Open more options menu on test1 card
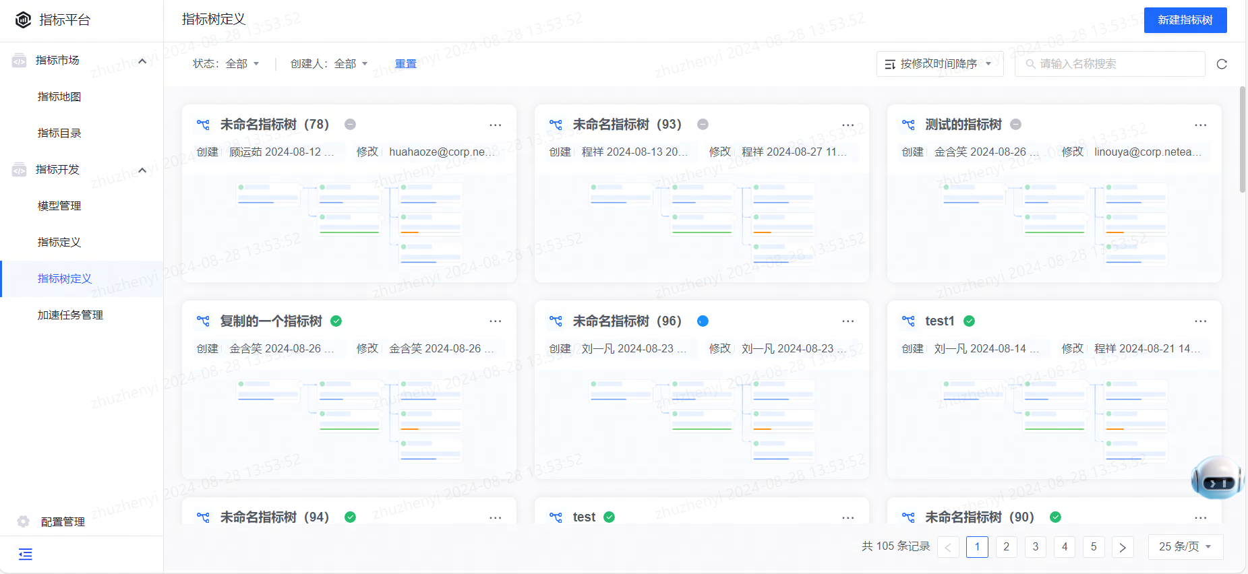This screenshot has width=1248, height=574. click(1201, 321)
